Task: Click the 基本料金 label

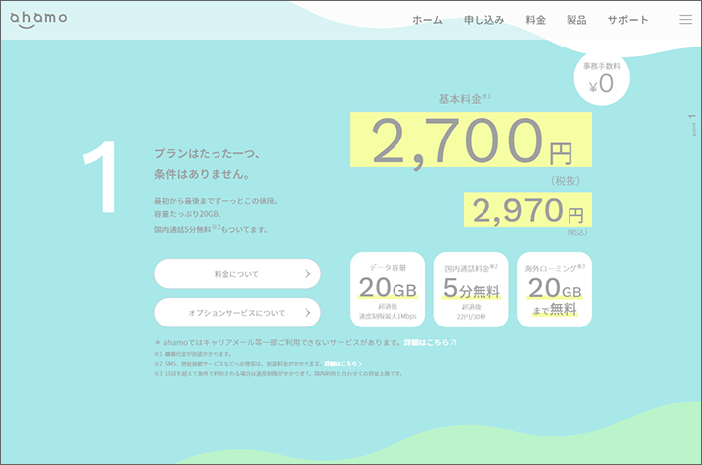Action: 465,99
